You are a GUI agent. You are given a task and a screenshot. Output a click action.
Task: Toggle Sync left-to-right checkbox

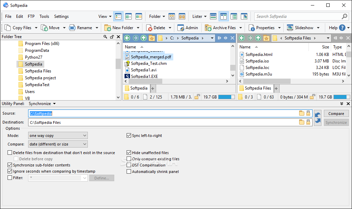[x=129, y=135]
